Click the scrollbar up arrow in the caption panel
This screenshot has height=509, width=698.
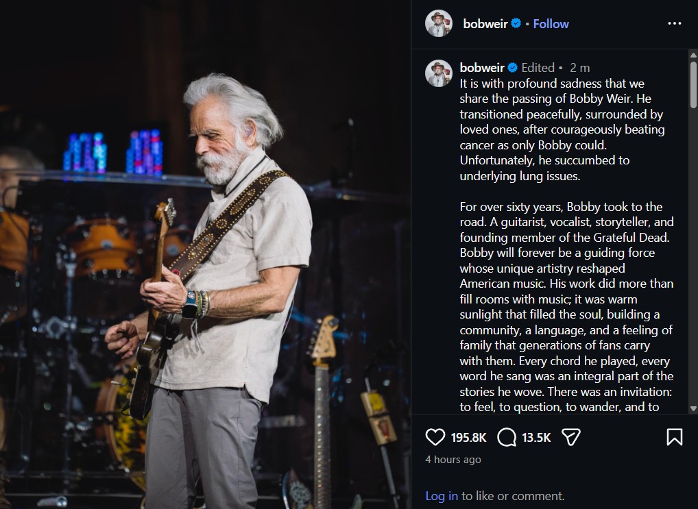coord(693,55)
